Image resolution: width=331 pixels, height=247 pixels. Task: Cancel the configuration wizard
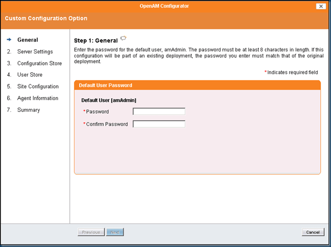tap(312, 232)
